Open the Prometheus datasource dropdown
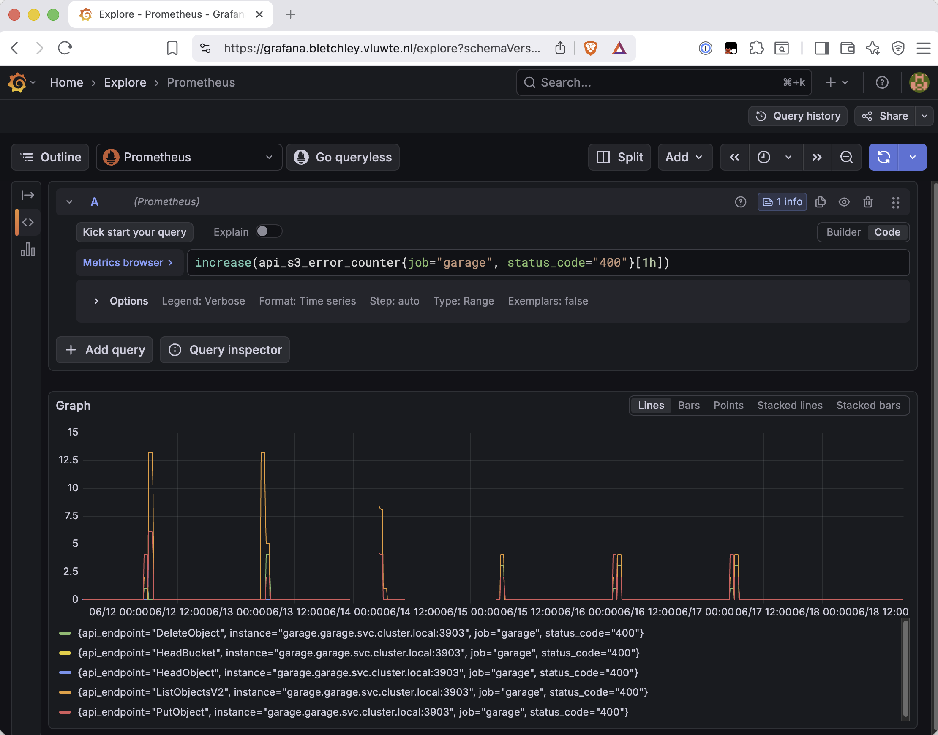This screenshot has height=735, width=938. (189, 157)
